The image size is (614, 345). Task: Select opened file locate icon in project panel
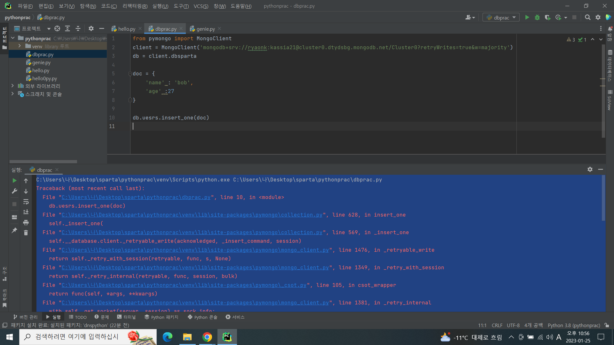pos(57,29)
